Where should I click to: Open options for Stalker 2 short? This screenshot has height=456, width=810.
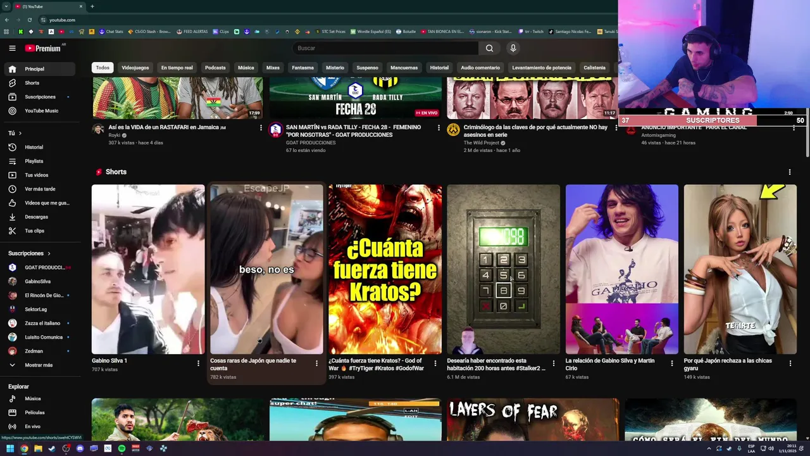coord(554,364)
